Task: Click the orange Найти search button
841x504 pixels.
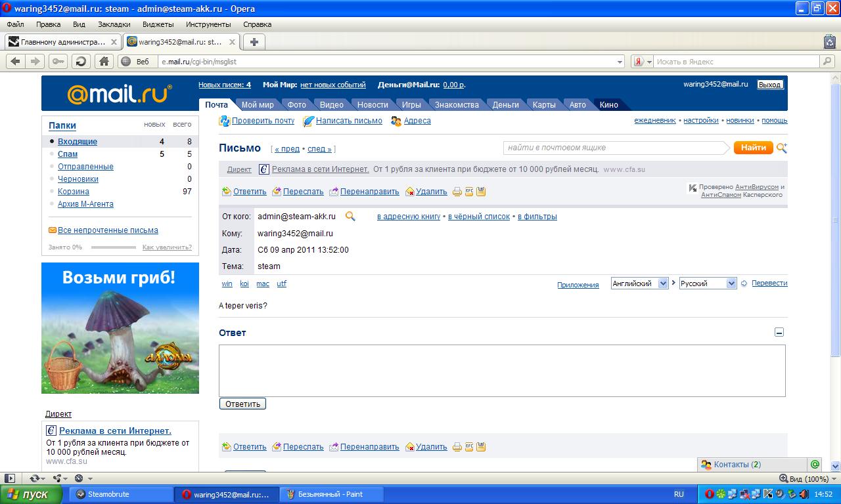Action: [x=753, y=148]
